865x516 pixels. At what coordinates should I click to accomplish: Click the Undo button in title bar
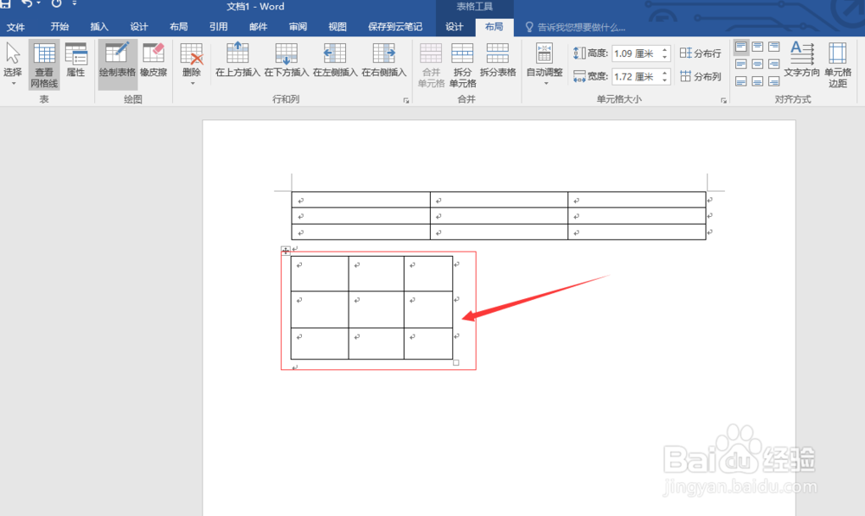coord(27,3)
